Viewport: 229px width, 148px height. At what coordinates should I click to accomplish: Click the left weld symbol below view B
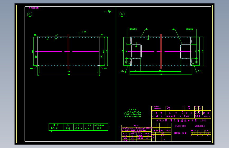tap(123, 71)
